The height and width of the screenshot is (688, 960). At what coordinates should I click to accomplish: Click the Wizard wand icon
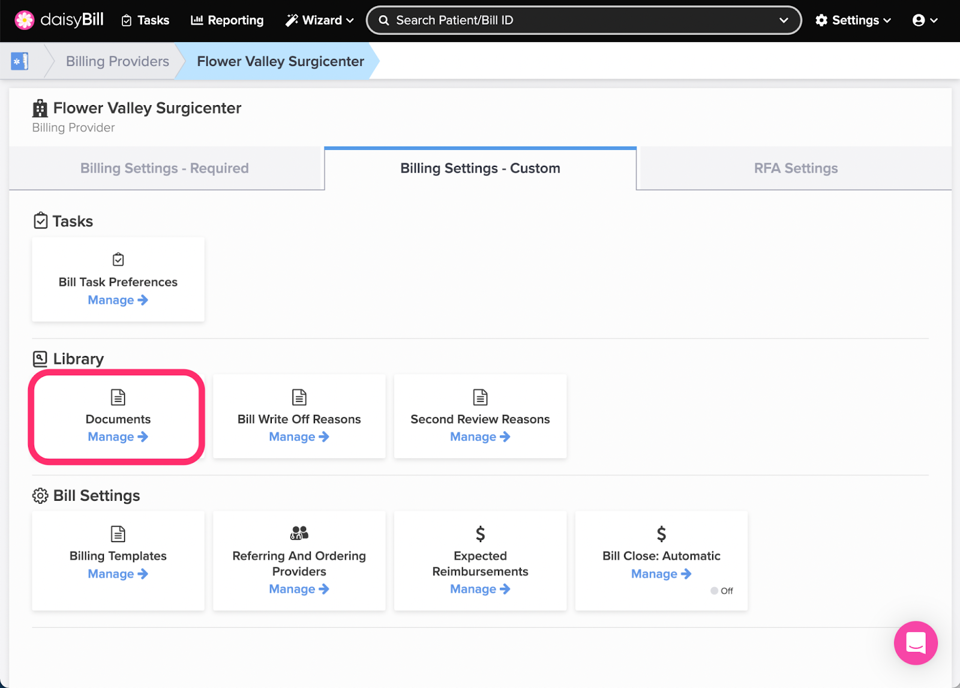coord(292,20)
